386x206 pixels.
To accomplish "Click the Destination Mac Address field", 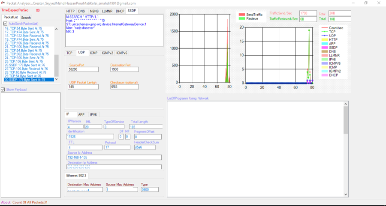I will coord(85,190).
